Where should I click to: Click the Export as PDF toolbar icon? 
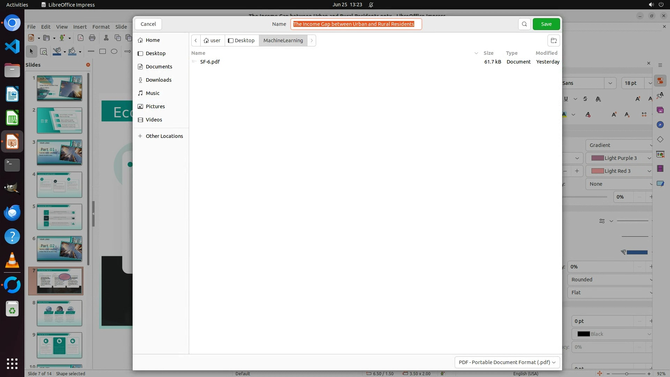(81, 38)
